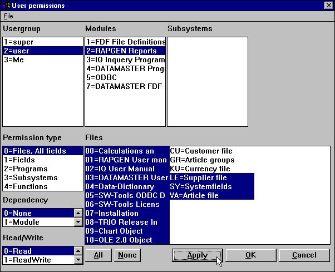Image resolution: width=335 pixels, height=272 pixels.
Task: Choose permission type 4=Functions
Action: tap(43, 186)
